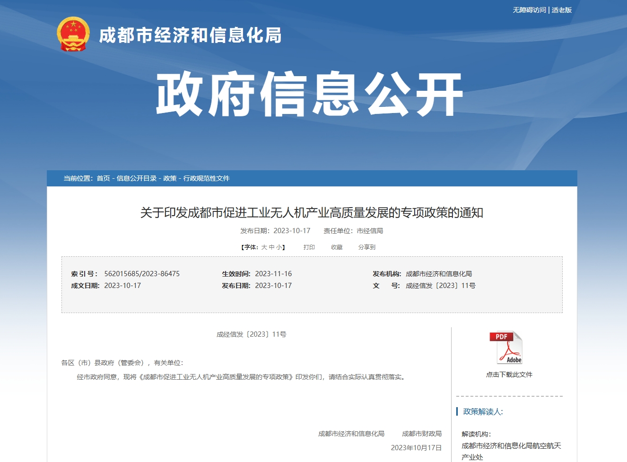The image size is (627, 462).
Task: Set font size to 小 (small)
Action: tap(279, 247)
